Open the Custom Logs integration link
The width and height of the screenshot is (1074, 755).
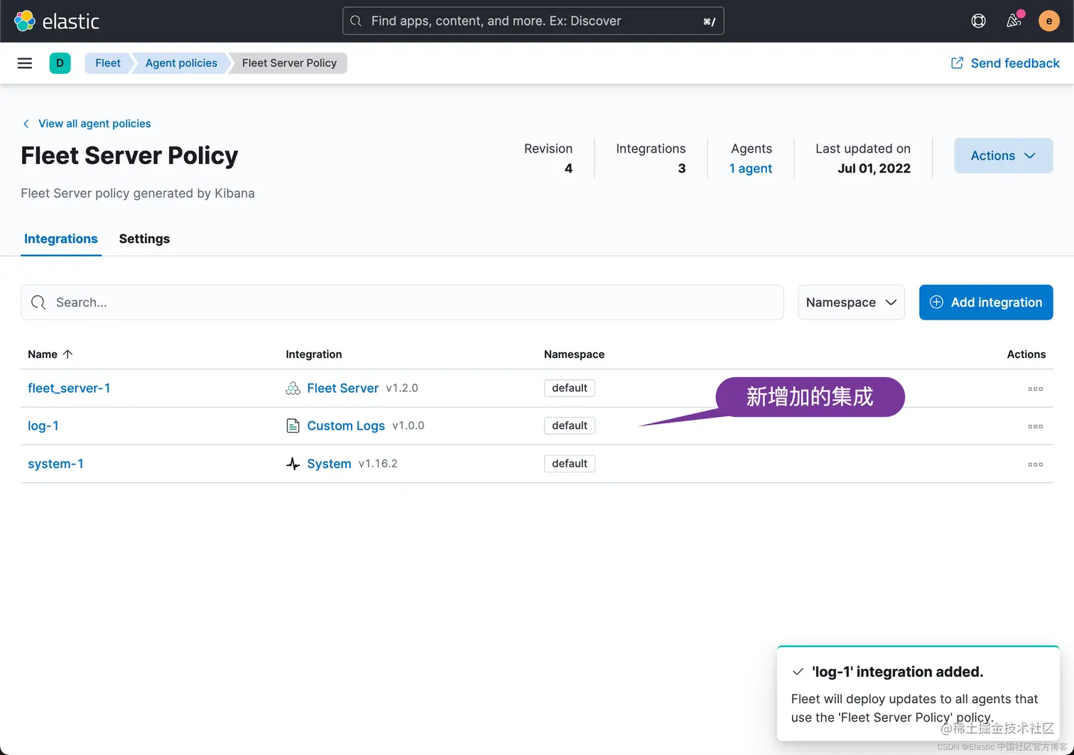(346, 426)
